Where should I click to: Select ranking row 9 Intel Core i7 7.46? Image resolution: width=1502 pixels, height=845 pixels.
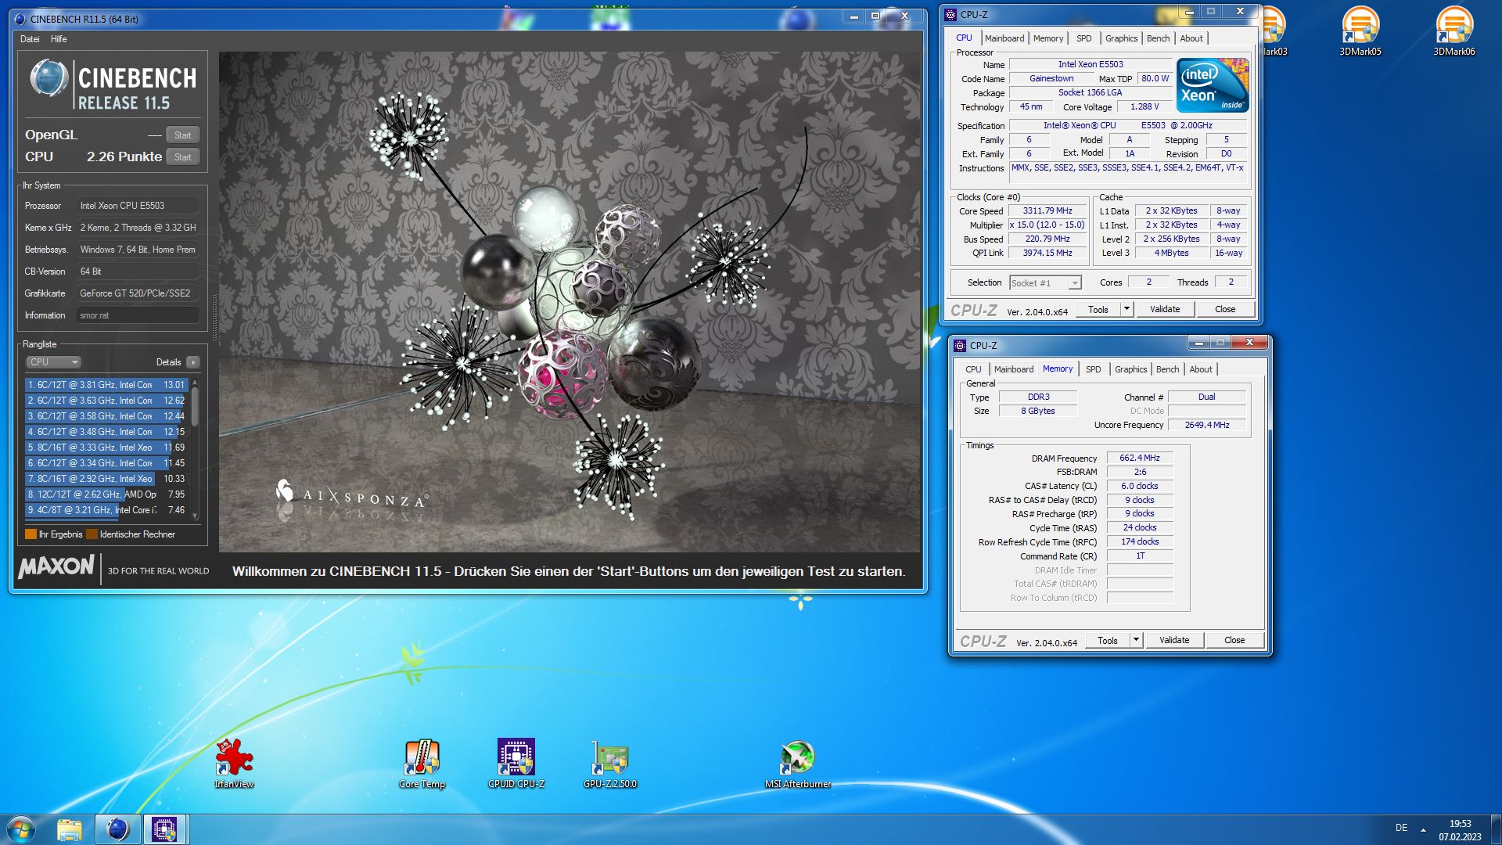pos(106,510)
